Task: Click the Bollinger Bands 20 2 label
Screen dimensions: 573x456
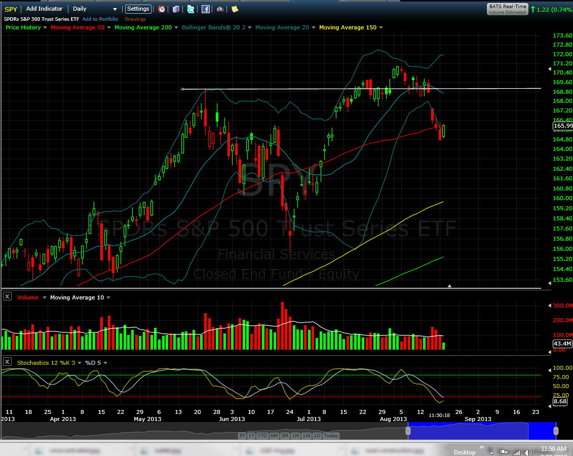Action: [213, 27]
